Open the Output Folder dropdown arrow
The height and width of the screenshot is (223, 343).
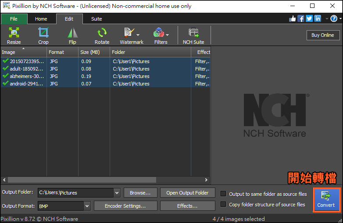tap(117, 193)
